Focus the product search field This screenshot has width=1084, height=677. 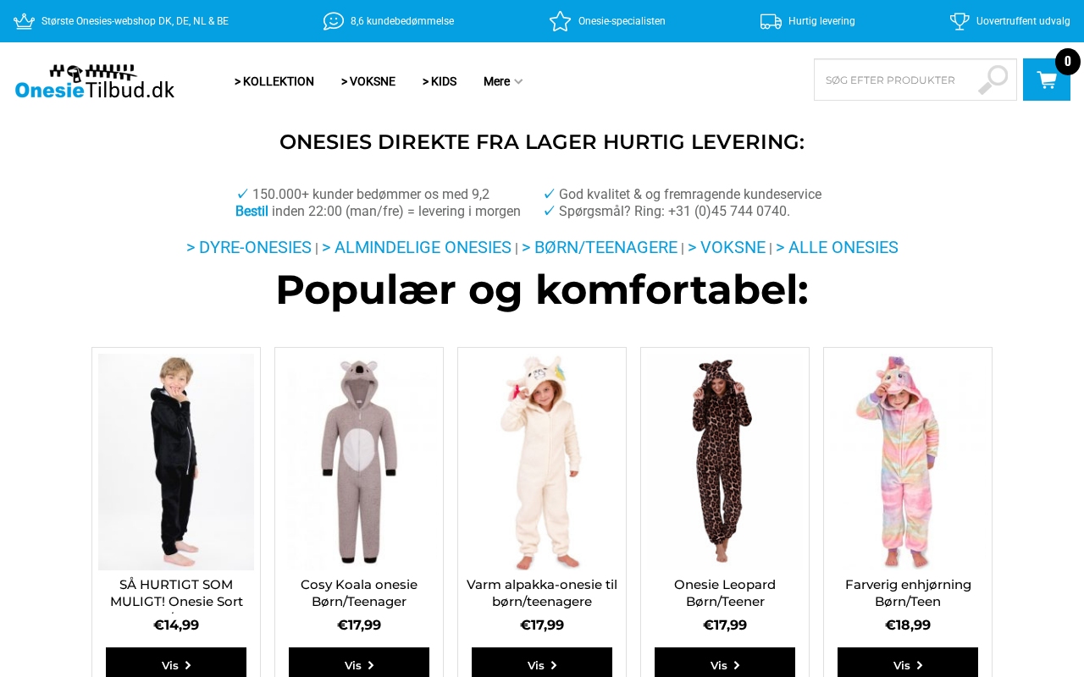(x=896, y=80)
